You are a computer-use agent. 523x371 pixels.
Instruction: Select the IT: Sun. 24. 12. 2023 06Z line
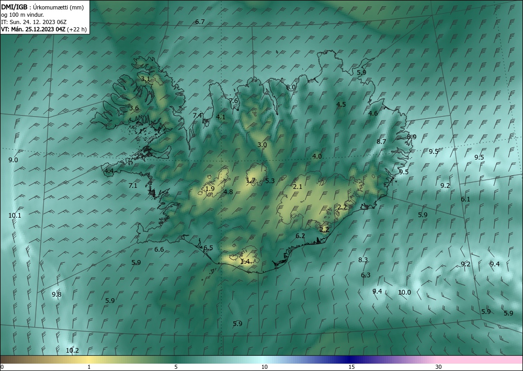pyautogui.click(x=34, y=22)
